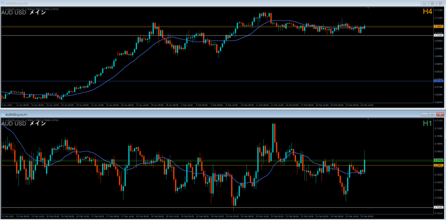Click the white 0.70192 price tag in H4 chart
Screen dimensions: 446x220
click(x=438, y=36)
